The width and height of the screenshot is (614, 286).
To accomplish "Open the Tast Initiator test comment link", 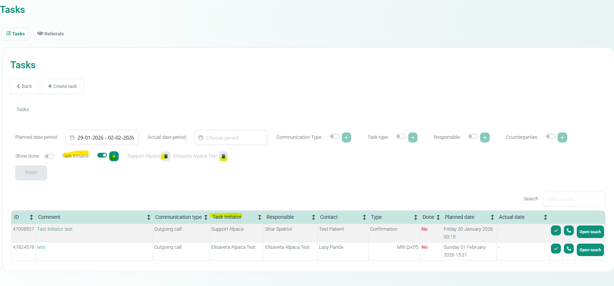I will click(x=55, y=229).
